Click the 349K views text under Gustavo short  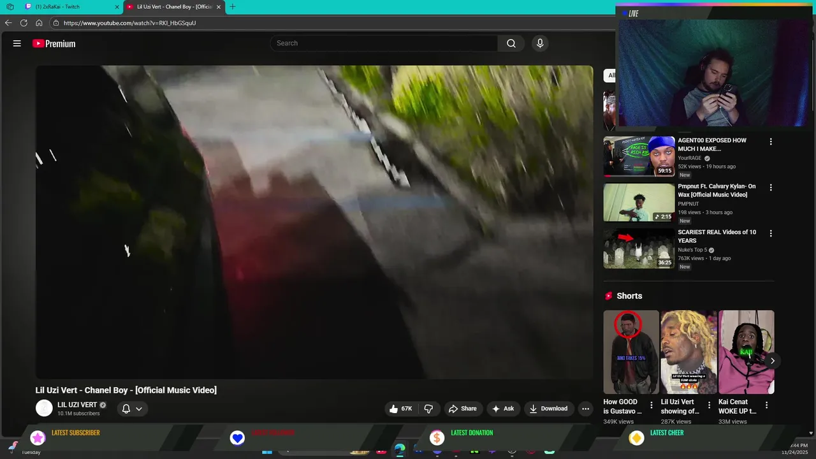[618, 421]
